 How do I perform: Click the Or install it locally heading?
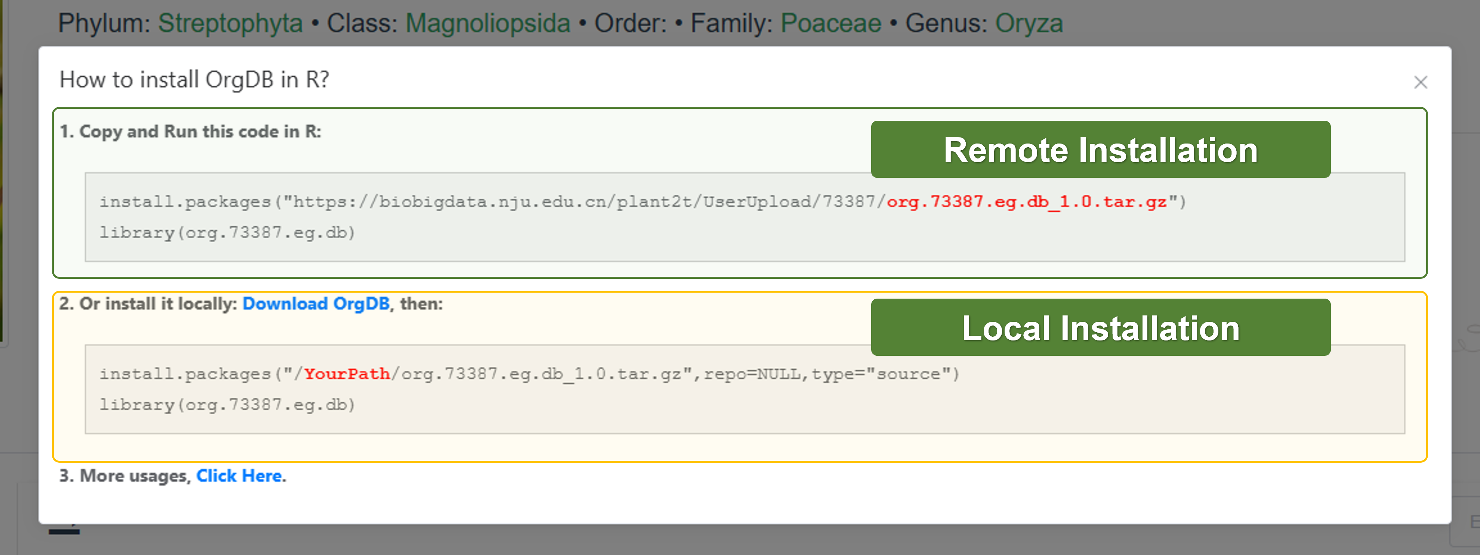(148, 303)
